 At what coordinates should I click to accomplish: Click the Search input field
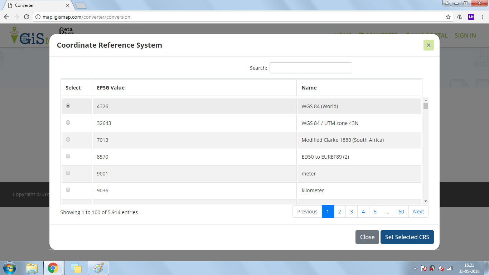[310, 68]
